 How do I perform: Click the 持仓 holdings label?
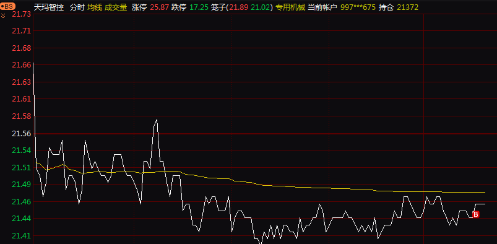tap(386, 7)
